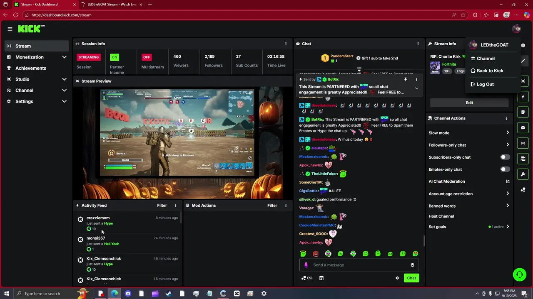Open the Fortnite category link
The width and height of the screenshot is (533, 299).
click(449, 64)
